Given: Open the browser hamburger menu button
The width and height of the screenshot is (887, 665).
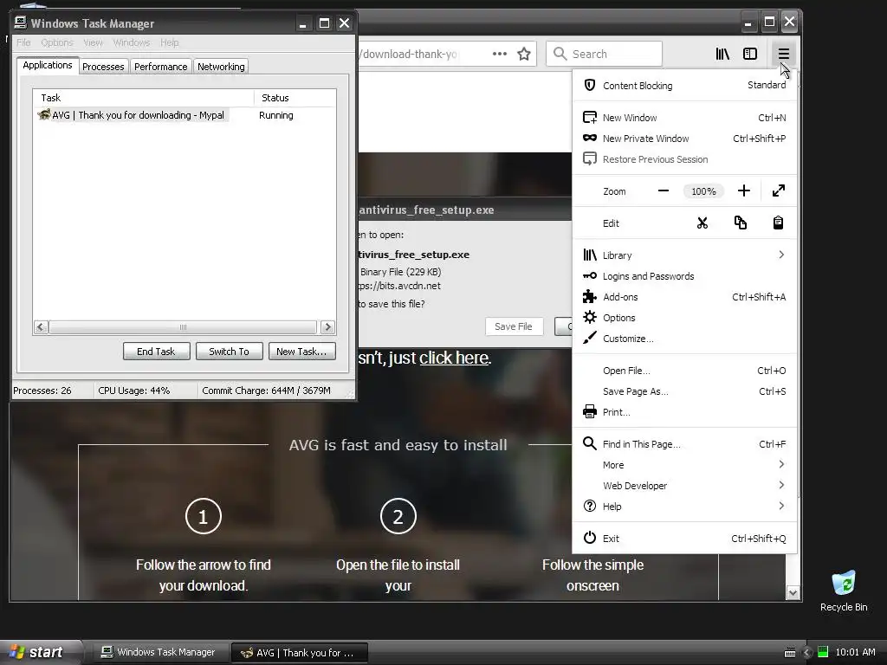Looking at the screenshot, I should pos(783,54).
